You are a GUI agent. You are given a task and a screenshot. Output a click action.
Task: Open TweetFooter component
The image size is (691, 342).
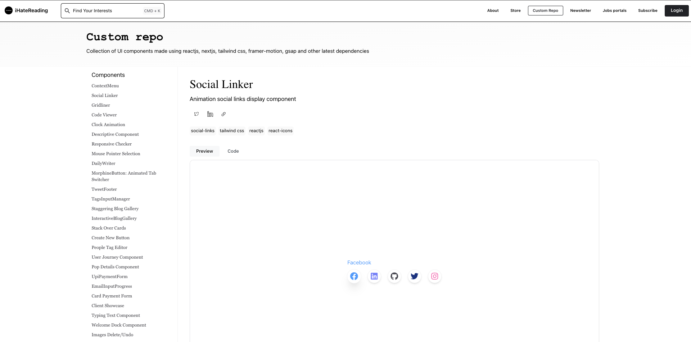tap(104, 189)
